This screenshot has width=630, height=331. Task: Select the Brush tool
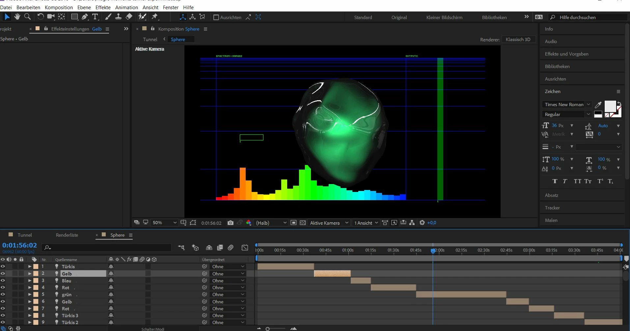pos(108,17)
